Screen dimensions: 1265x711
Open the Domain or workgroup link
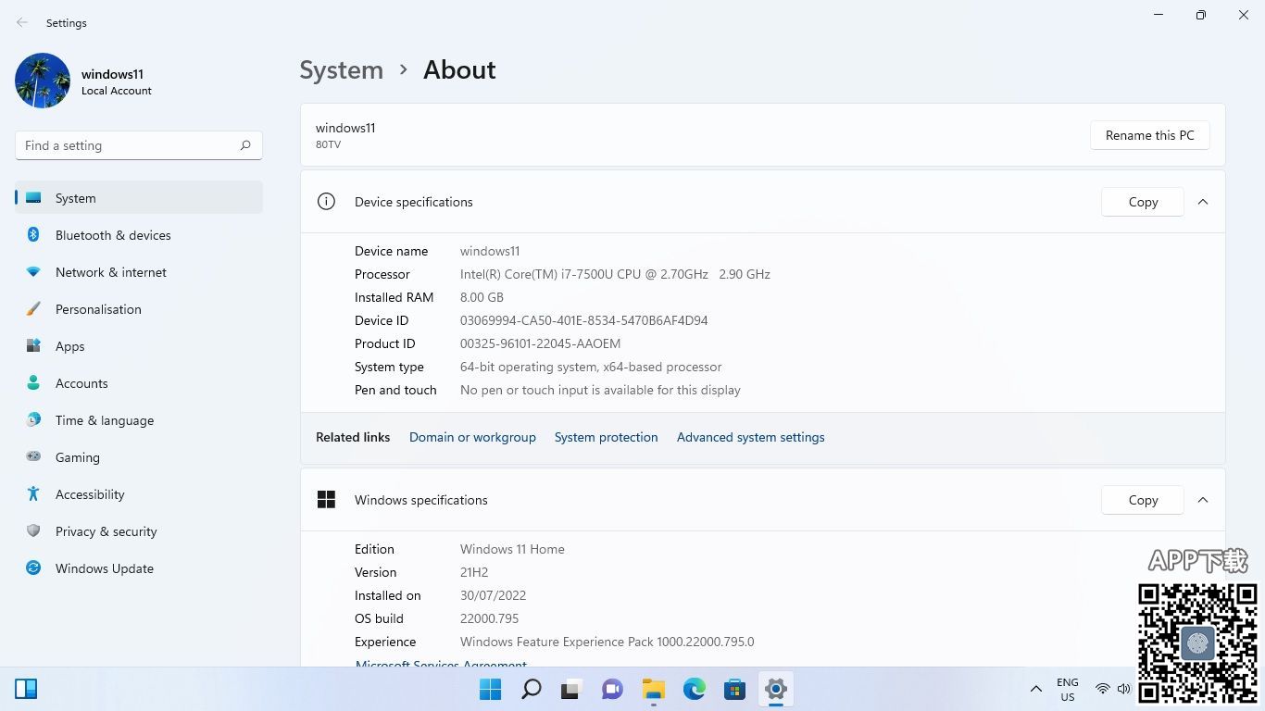472,437
